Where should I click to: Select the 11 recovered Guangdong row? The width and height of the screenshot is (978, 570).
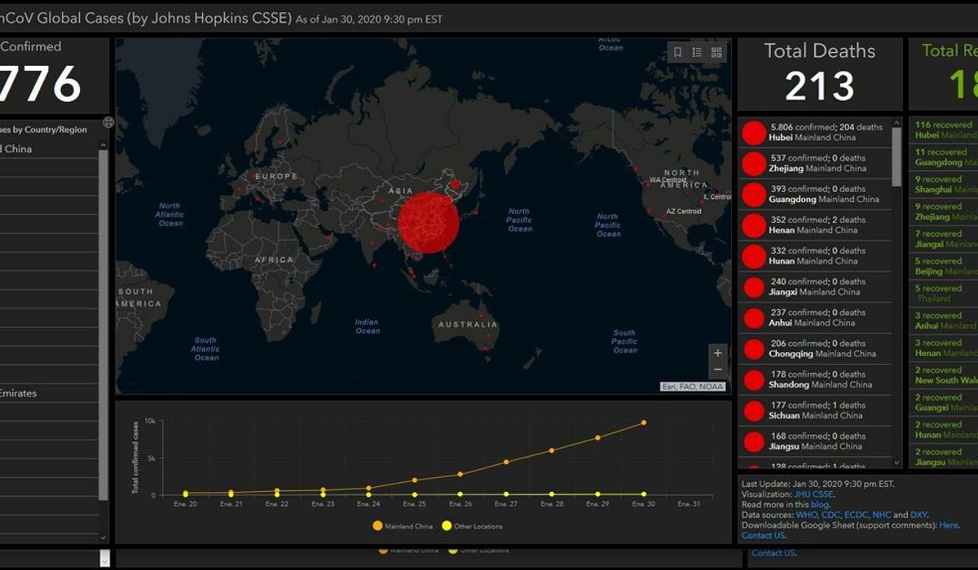pyautogui.click(x=944, y=158)
